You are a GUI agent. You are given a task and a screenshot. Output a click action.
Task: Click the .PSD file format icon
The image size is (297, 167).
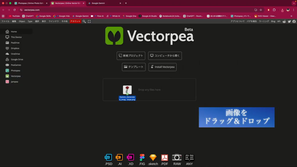point(108,157)
